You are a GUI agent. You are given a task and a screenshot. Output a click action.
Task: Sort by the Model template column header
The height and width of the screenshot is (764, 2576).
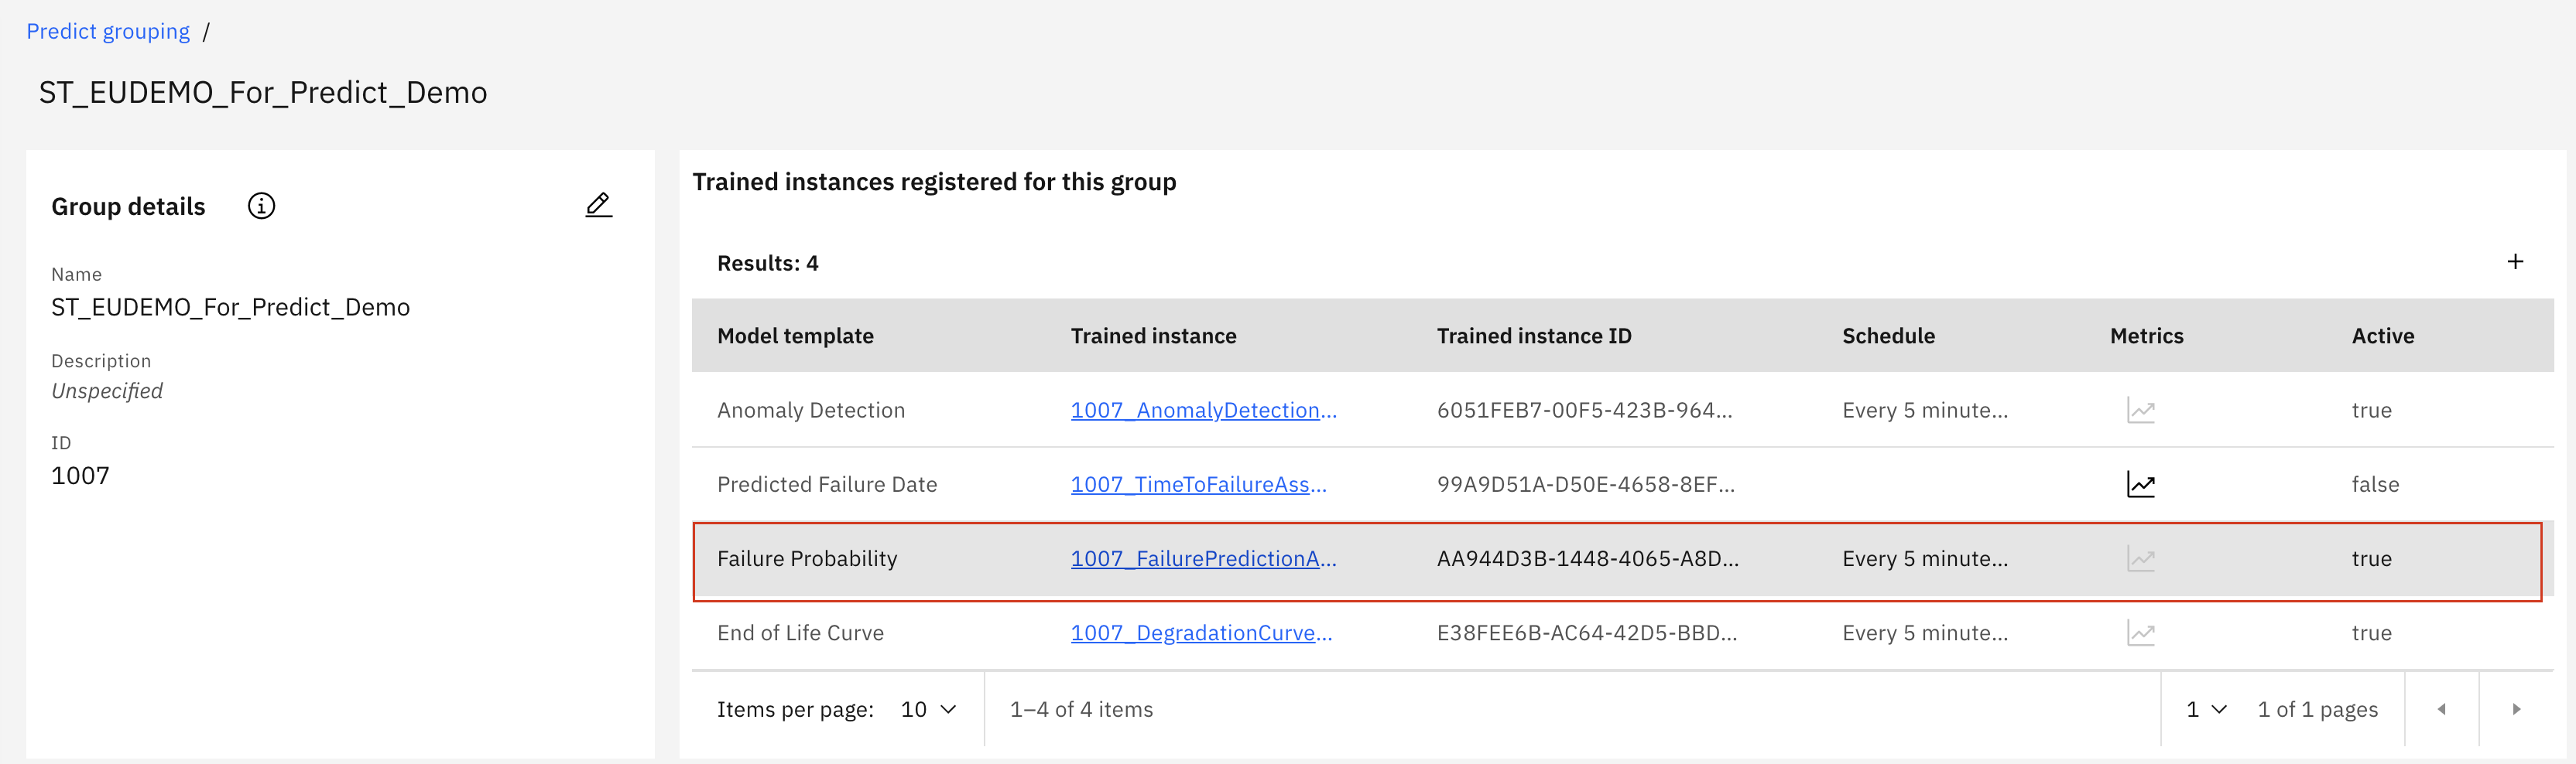click(x=795, y=336)
